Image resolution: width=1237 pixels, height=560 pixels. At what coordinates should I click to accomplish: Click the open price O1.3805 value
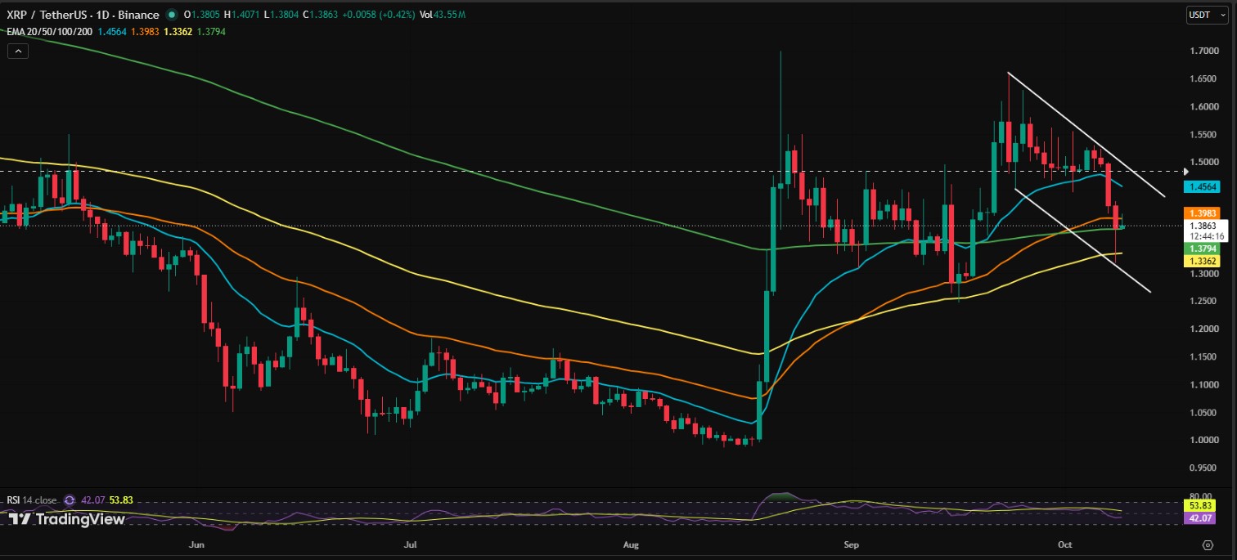pos(200,15)
